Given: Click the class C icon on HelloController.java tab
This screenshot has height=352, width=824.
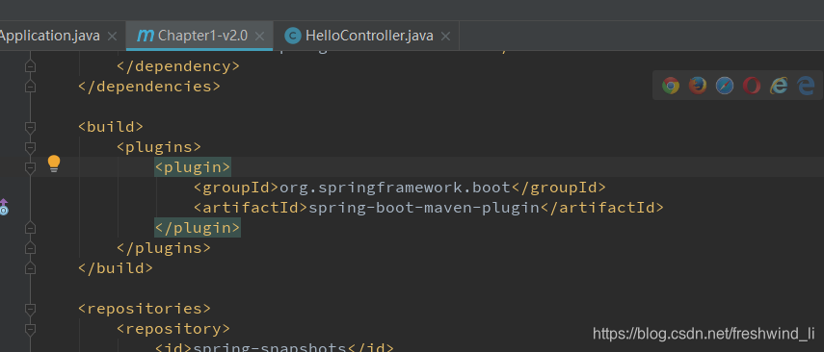Looking at the screenshot, I should tap(293, 36).
